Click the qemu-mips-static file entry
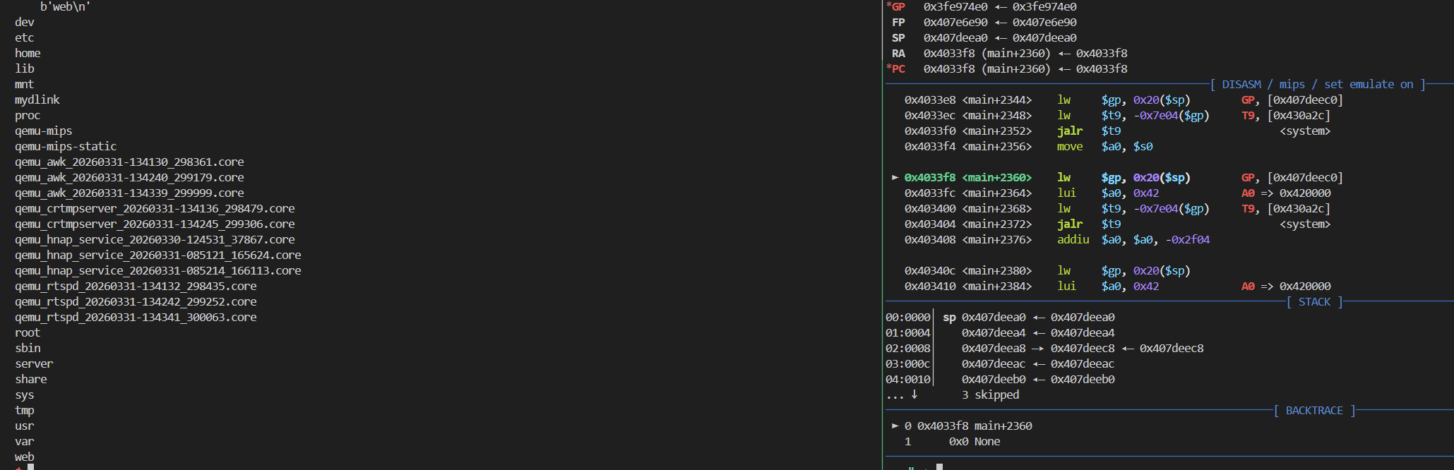 click(x=66, y=147)
